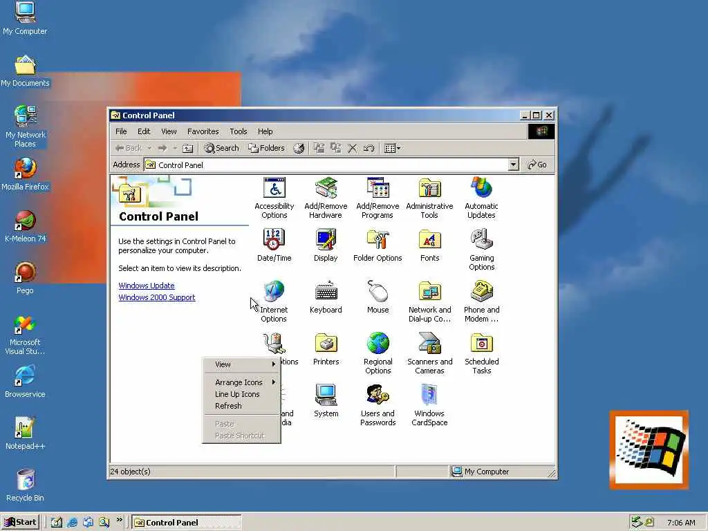Expand Arrange Icons submenu
The height and width of the screenshot is (531, 708).
(241, 382)
